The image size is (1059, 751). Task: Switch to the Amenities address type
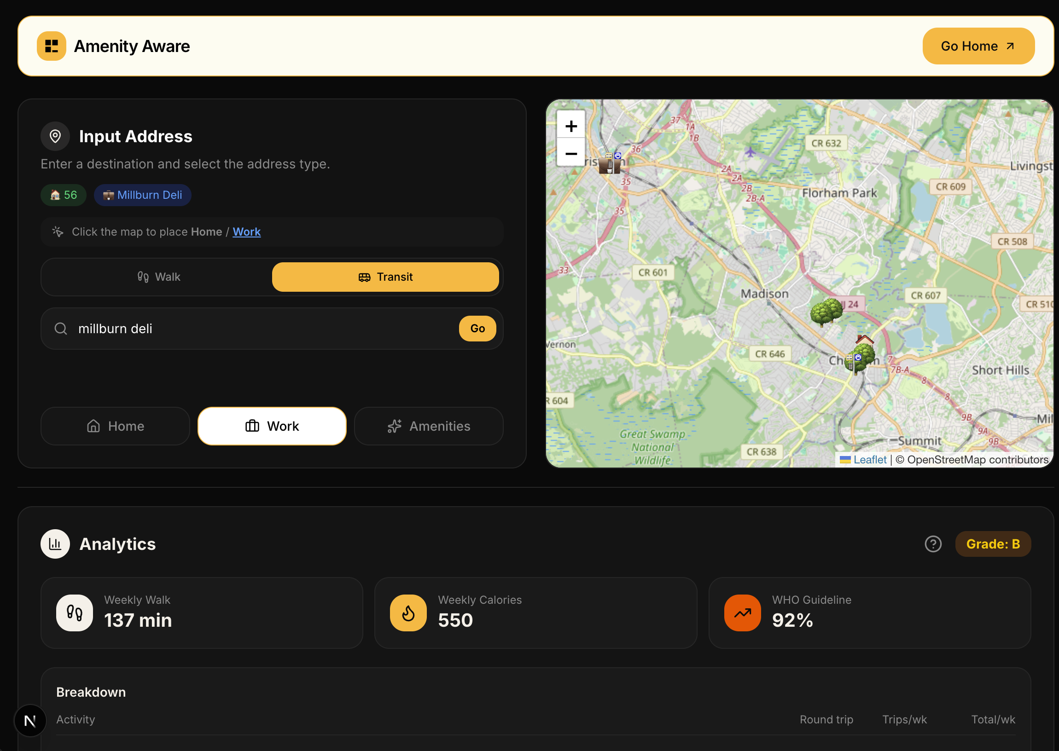tap(428, 426)
